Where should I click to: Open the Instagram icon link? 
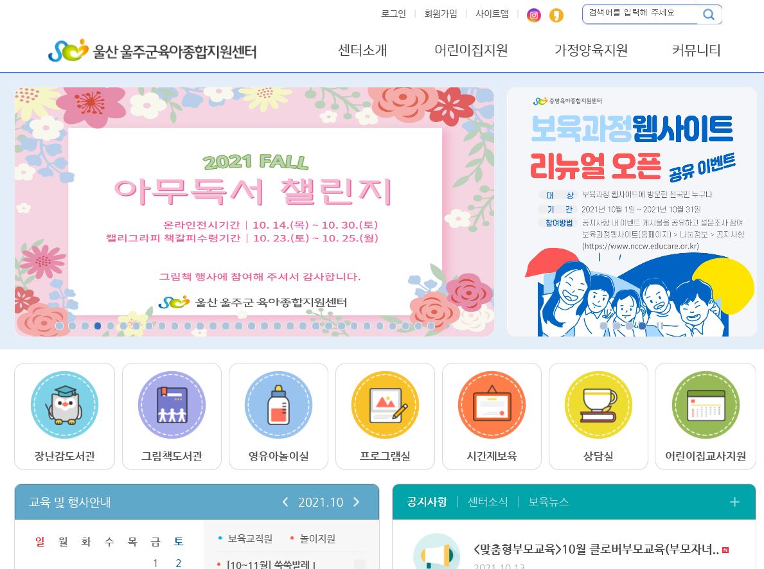[533, 15]
